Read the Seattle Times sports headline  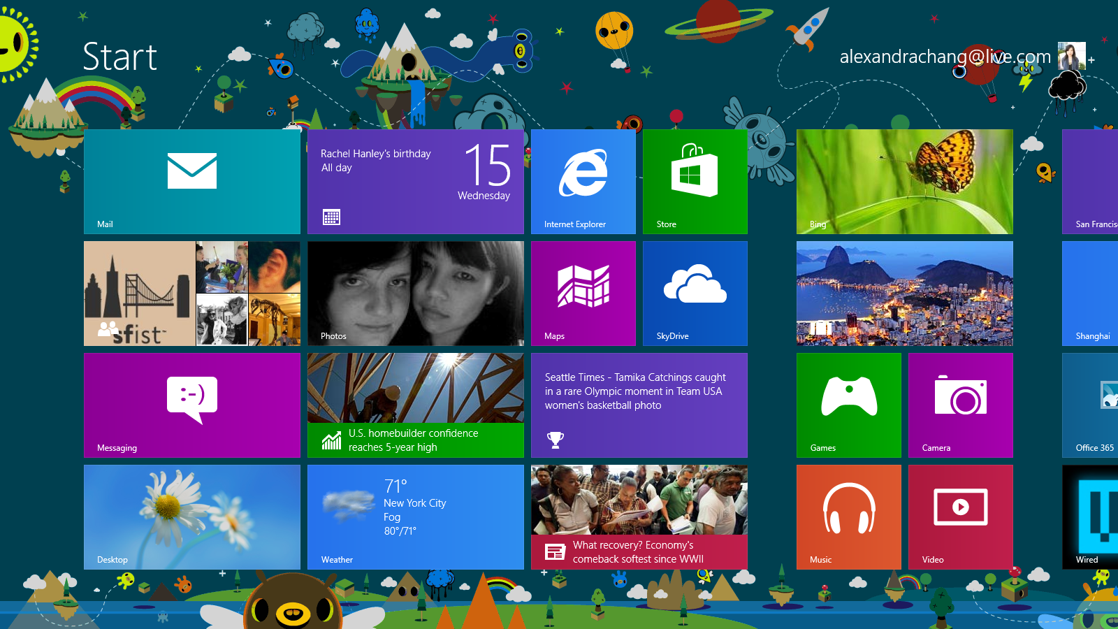click(635, 391)
